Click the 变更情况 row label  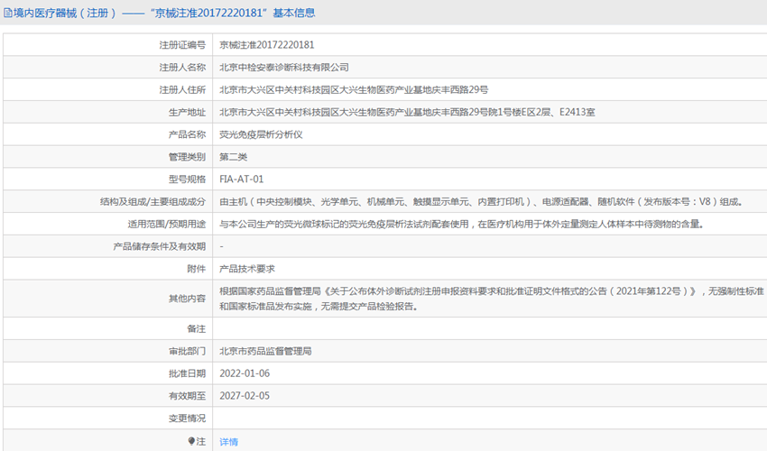point(187,418)
